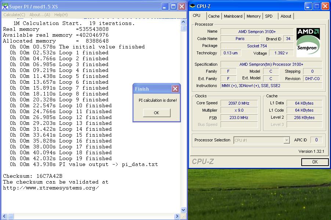Image resolution: width=331 pixels, height=220 pixels.
Task: Click the 'Loop 19 finished' line
Action: click(61, 159)
